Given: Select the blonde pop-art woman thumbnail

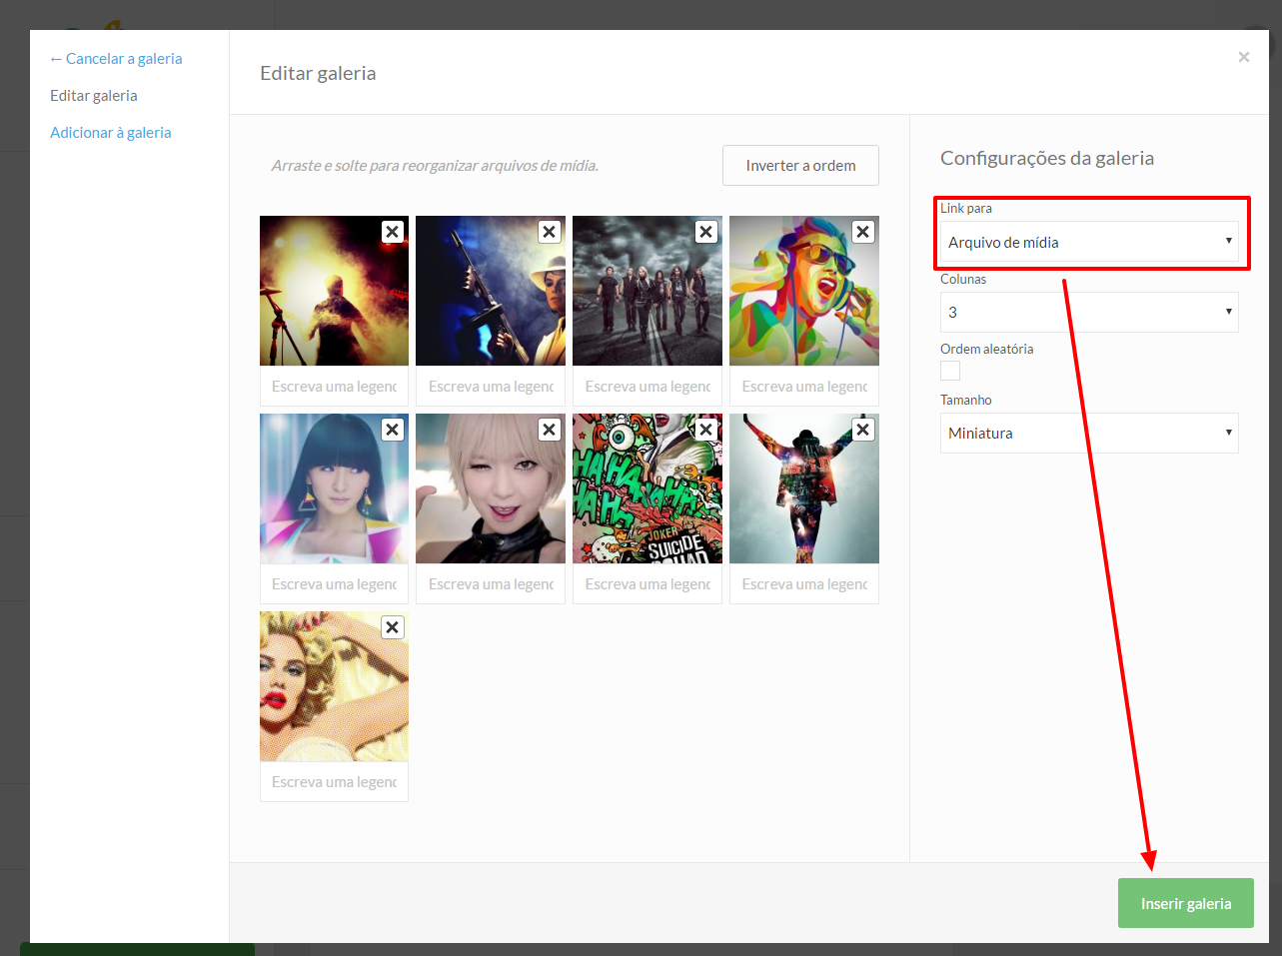Looking at the screenshot, I should (334, 686).
